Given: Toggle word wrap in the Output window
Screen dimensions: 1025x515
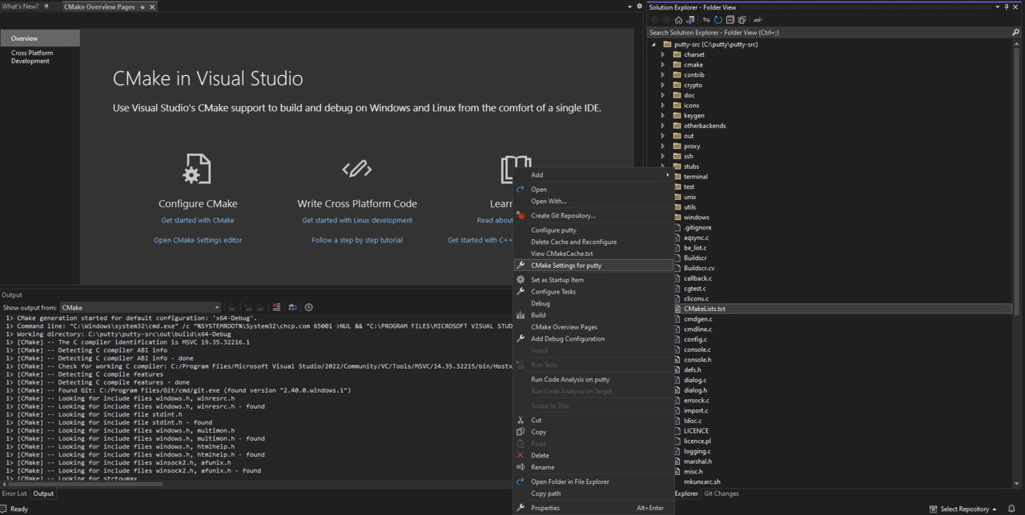Looking at the screenshot, I should click(x=292, y=307).
